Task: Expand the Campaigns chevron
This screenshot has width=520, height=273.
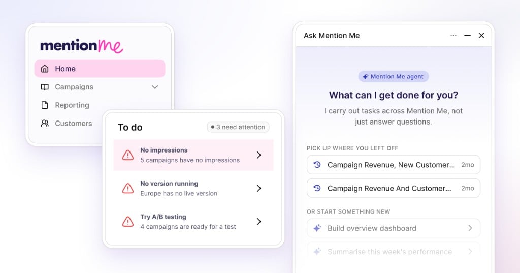Action: [155, 87]
